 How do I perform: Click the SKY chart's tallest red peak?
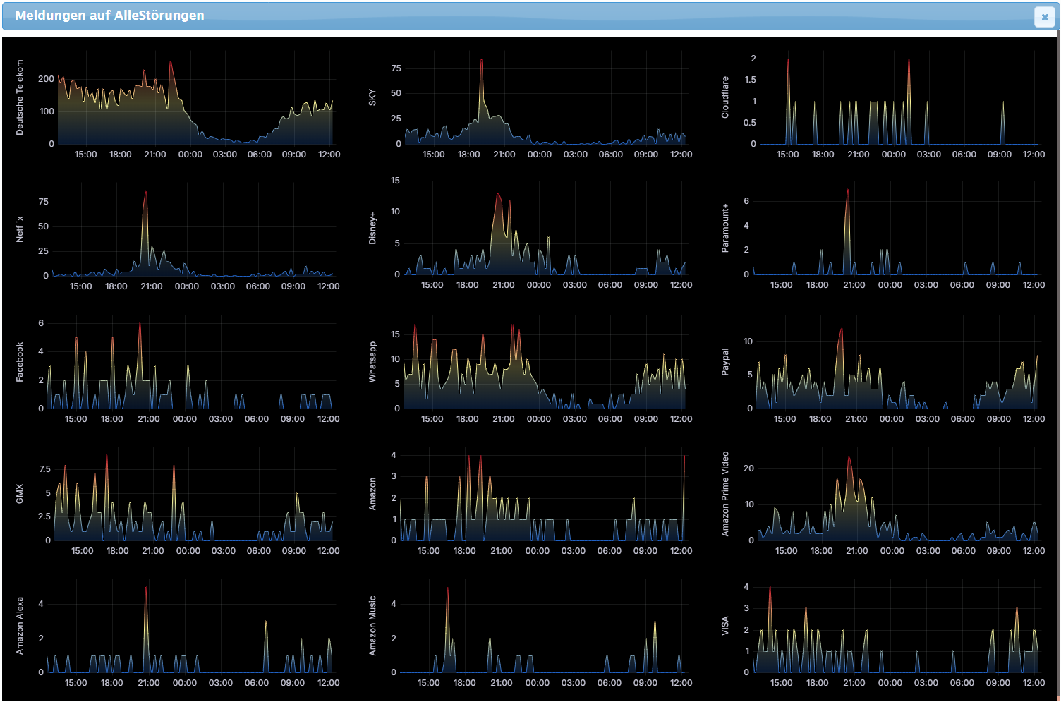click(x=481, y=61)
